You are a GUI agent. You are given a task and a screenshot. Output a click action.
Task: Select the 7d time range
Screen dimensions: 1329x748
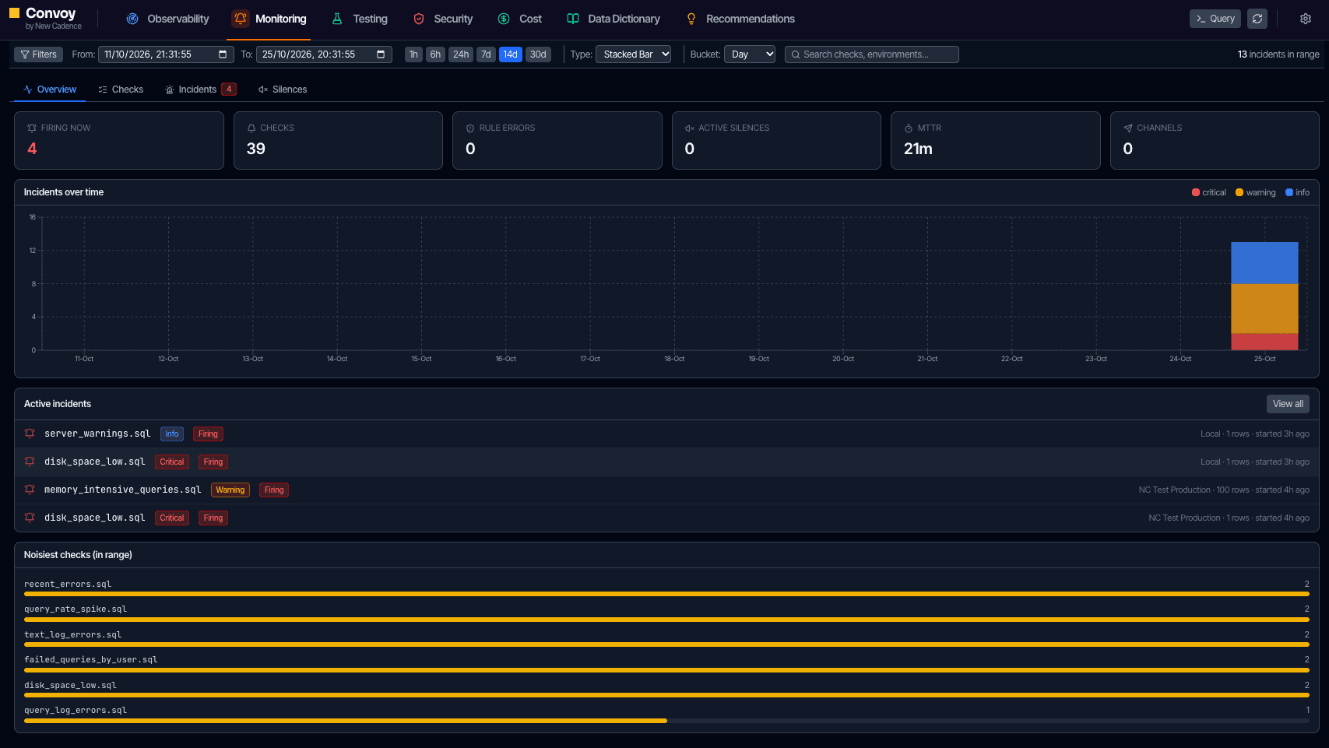click(x=486, y=54)
